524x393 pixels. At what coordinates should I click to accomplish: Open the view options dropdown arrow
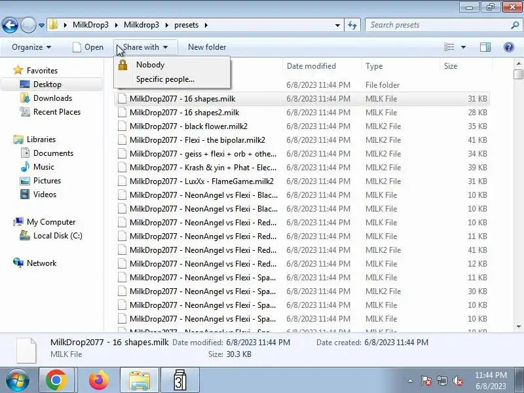click(463, 47)
